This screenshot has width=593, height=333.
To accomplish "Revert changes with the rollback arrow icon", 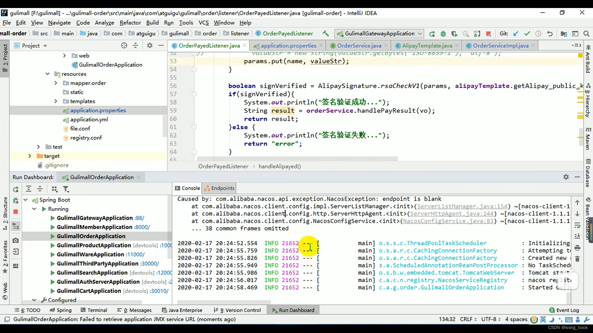I will 550,34.
